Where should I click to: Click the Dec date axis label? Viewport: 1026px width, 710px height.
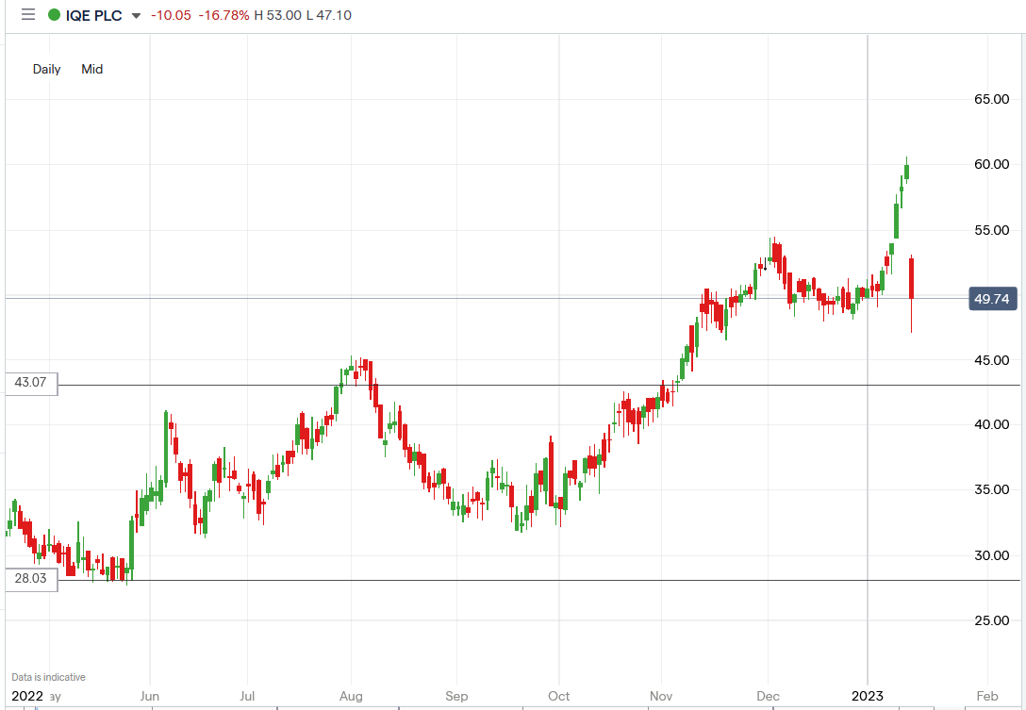point(768,696)
